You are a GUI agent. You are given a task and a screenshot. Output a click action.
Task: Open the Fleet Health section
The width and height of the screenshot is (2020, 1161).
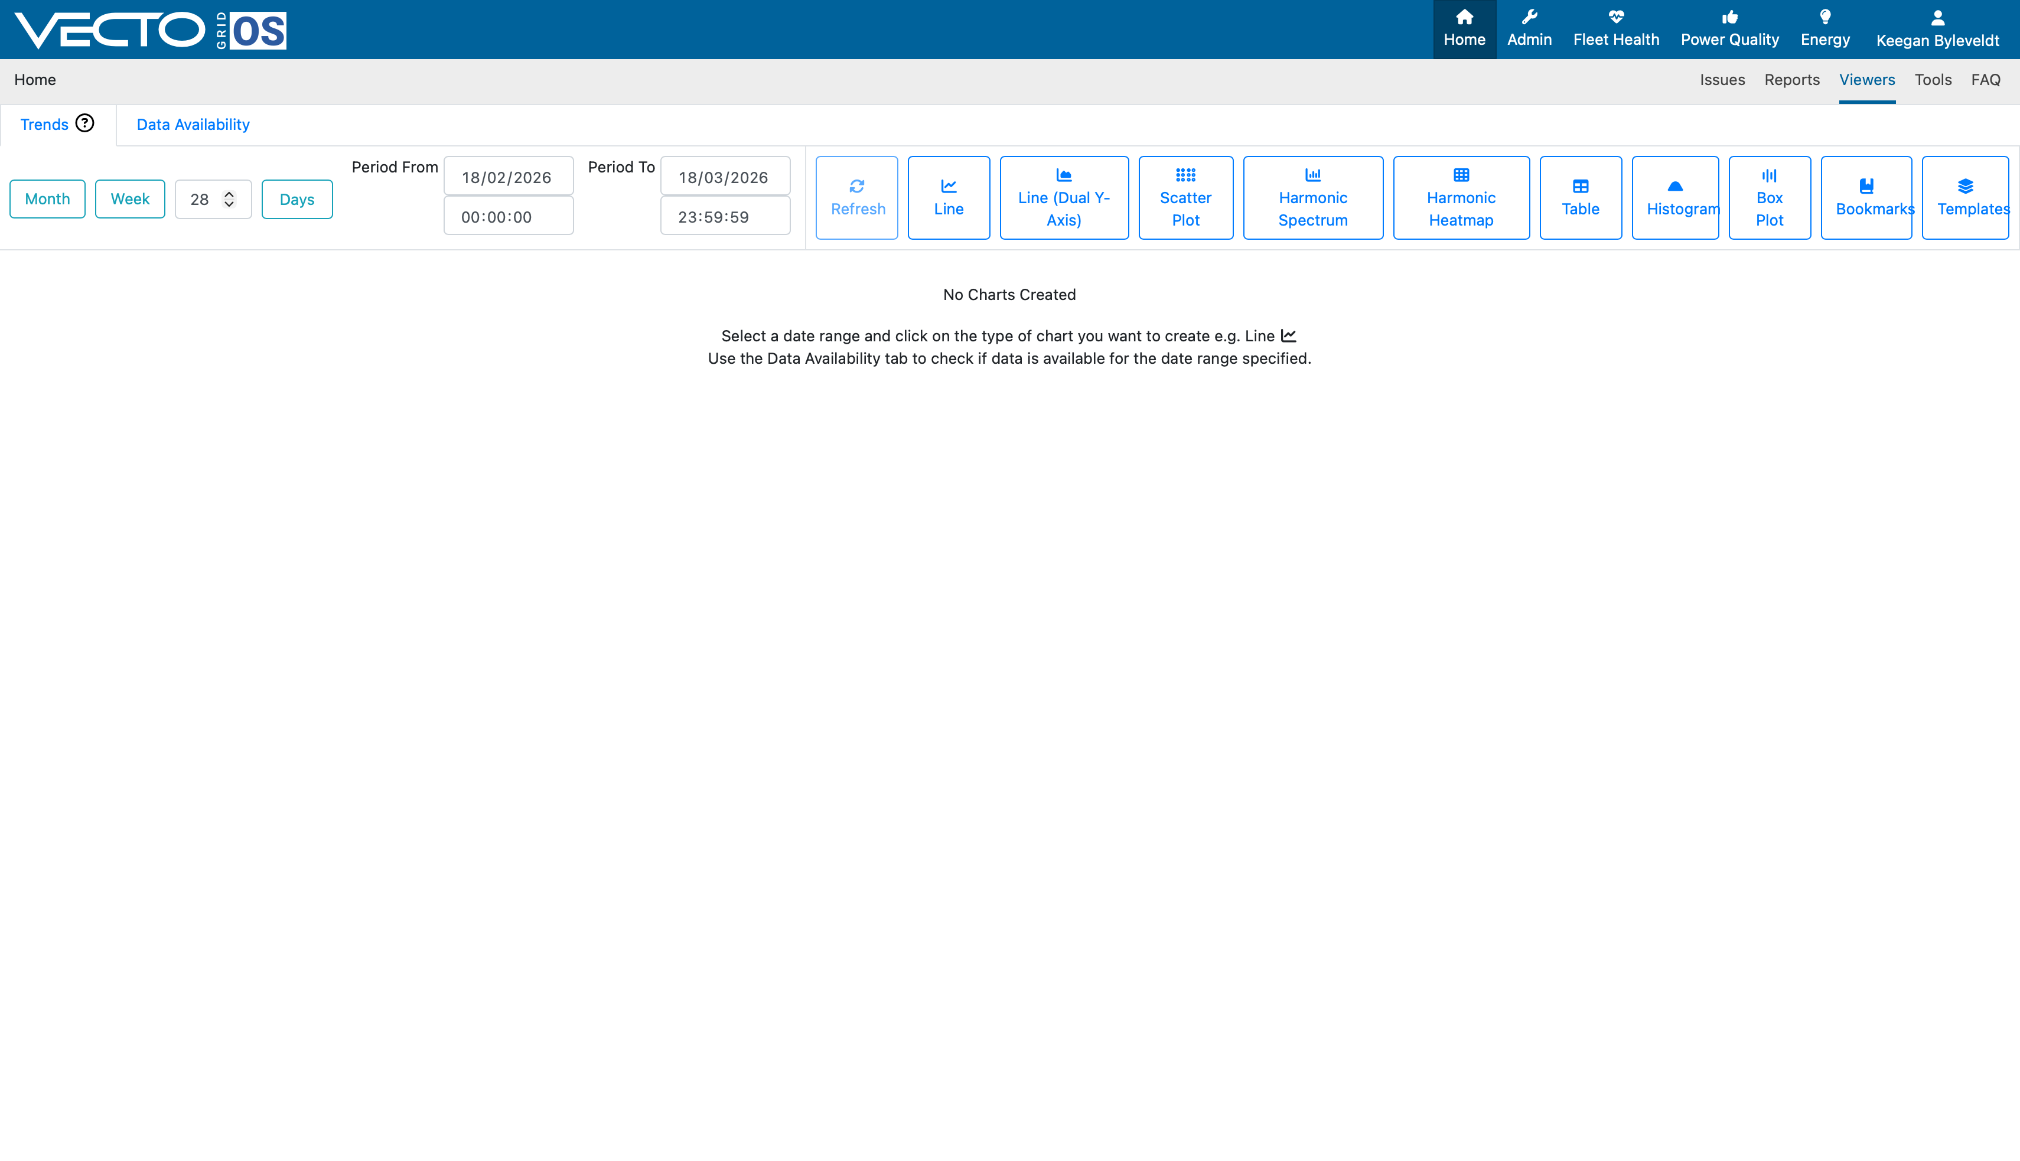1615,30
